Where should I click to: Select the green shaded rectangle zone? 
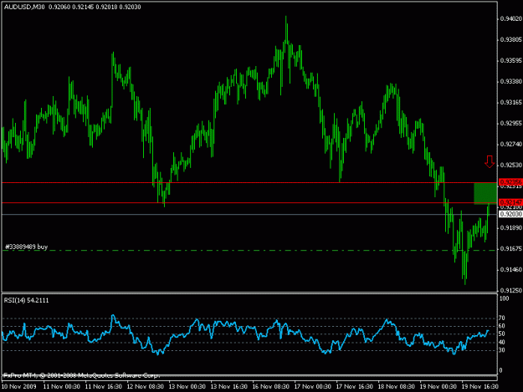click(x=485, y=193)
